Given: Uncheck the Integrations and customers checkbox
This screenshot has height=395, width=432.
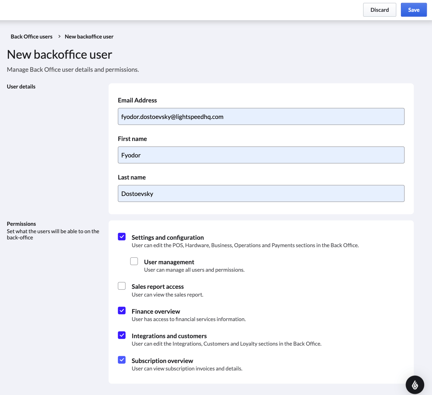Looking at the screenshot, I should click(x=122, y=335).
